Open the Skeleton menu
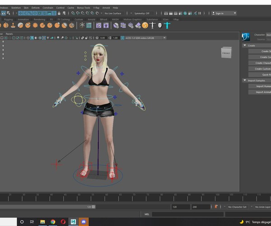Viewport: 271px width, 226px height. tap(16, 8)
